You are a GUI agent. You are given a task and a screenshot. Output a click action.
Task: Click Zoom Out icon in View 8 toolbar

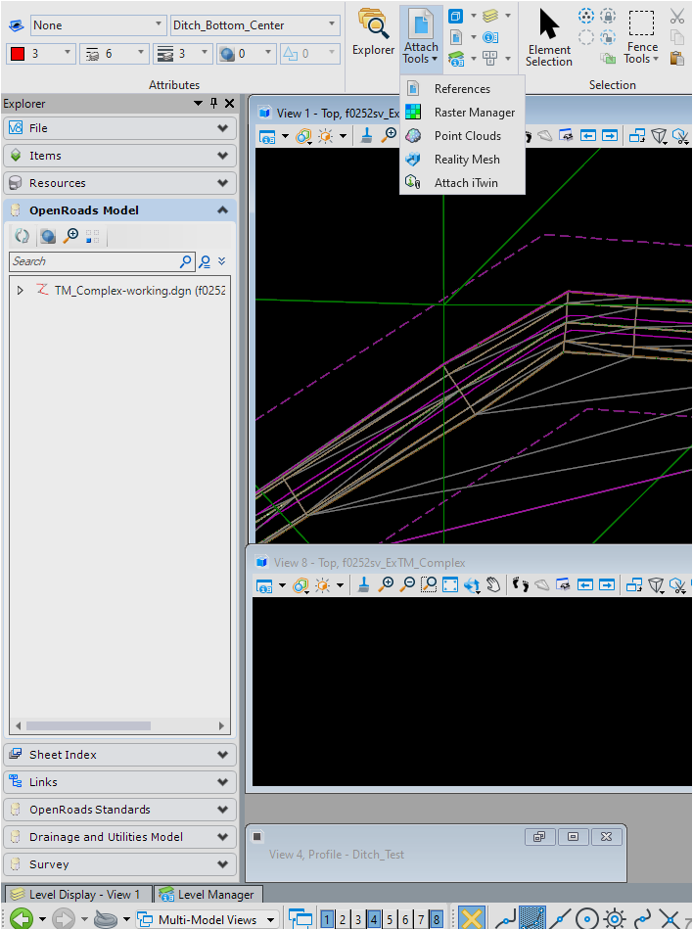[407, 585]
